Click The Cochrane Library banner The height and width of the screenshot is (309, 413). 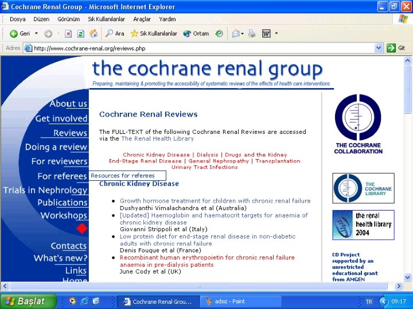coord(363,188)
